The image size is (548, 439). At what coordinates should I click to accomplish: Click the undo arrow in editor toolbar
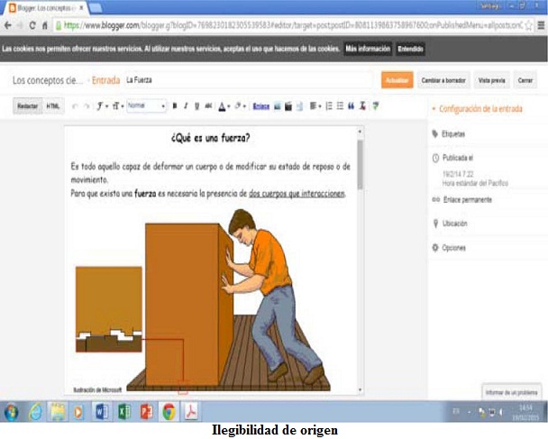tap(74, 106)
